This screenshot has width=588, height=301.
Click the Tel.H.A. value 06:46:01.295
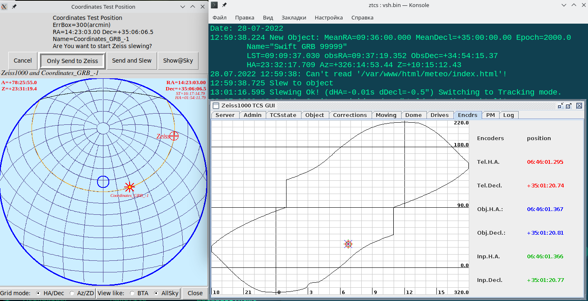(545, 162)
